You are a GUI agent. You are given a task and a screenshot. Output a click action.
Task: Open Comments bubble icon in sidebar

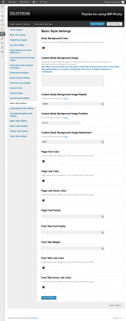pyautogui.click(x=2, y=24)
